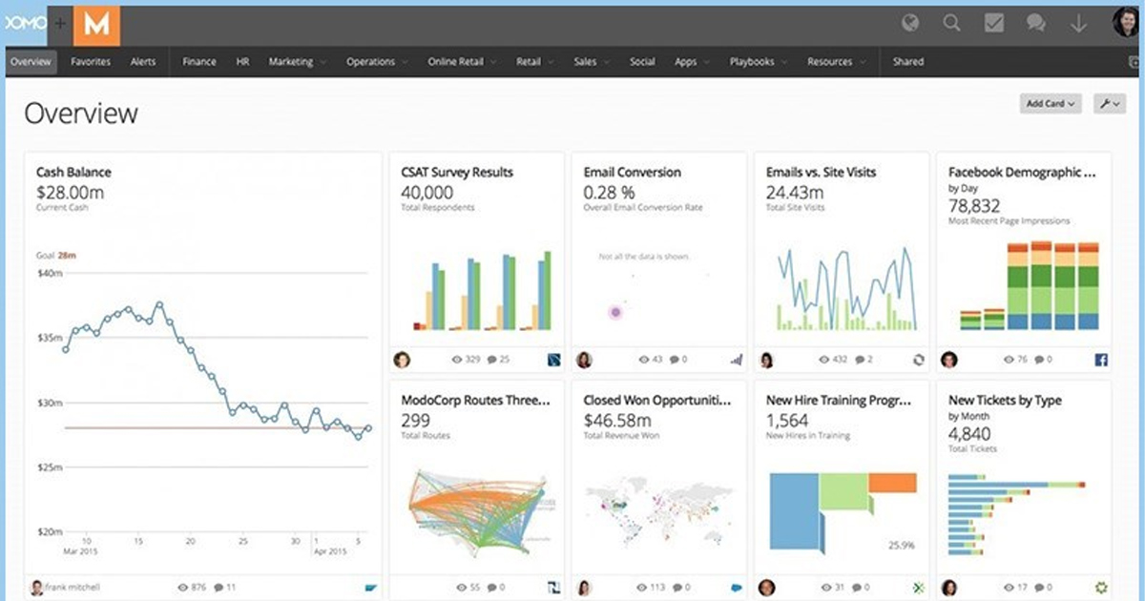Click the orange segment in New Hire Training chart

pos(893,483)
